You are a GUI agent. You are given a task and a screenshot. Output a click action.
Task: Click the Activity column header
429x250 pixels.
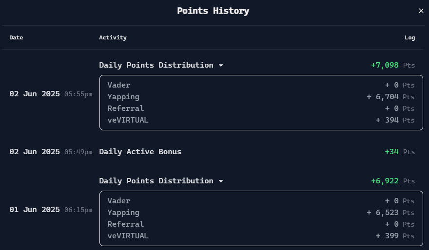113,37
